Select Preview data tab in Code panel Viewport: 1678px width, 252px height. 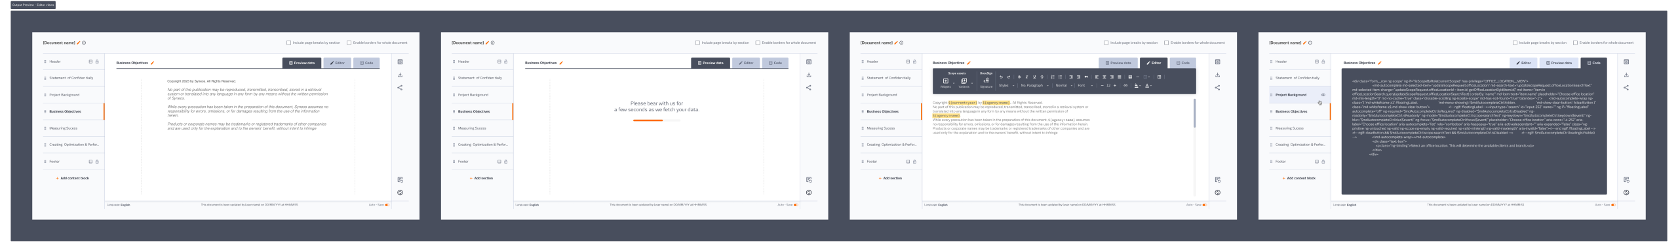click(1559, 63)
